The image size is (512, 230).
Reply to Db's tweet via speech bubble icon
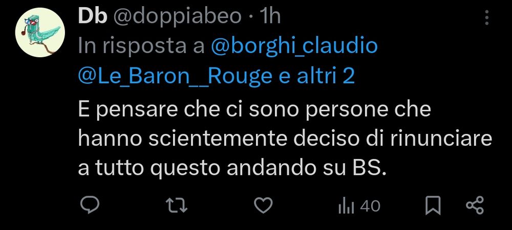pos(90,206)
